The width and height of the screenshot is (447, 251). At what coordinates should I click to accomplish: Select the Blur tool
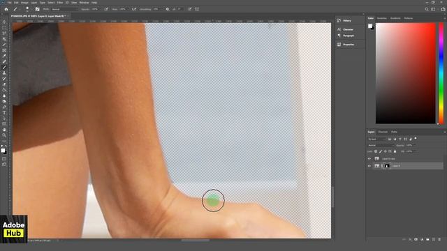tap(4, 96)
